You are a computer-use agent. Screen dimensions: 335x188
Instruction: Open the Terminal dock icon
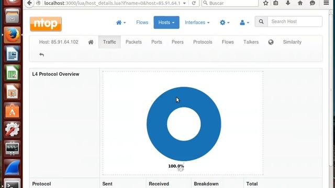pos(12,183)
